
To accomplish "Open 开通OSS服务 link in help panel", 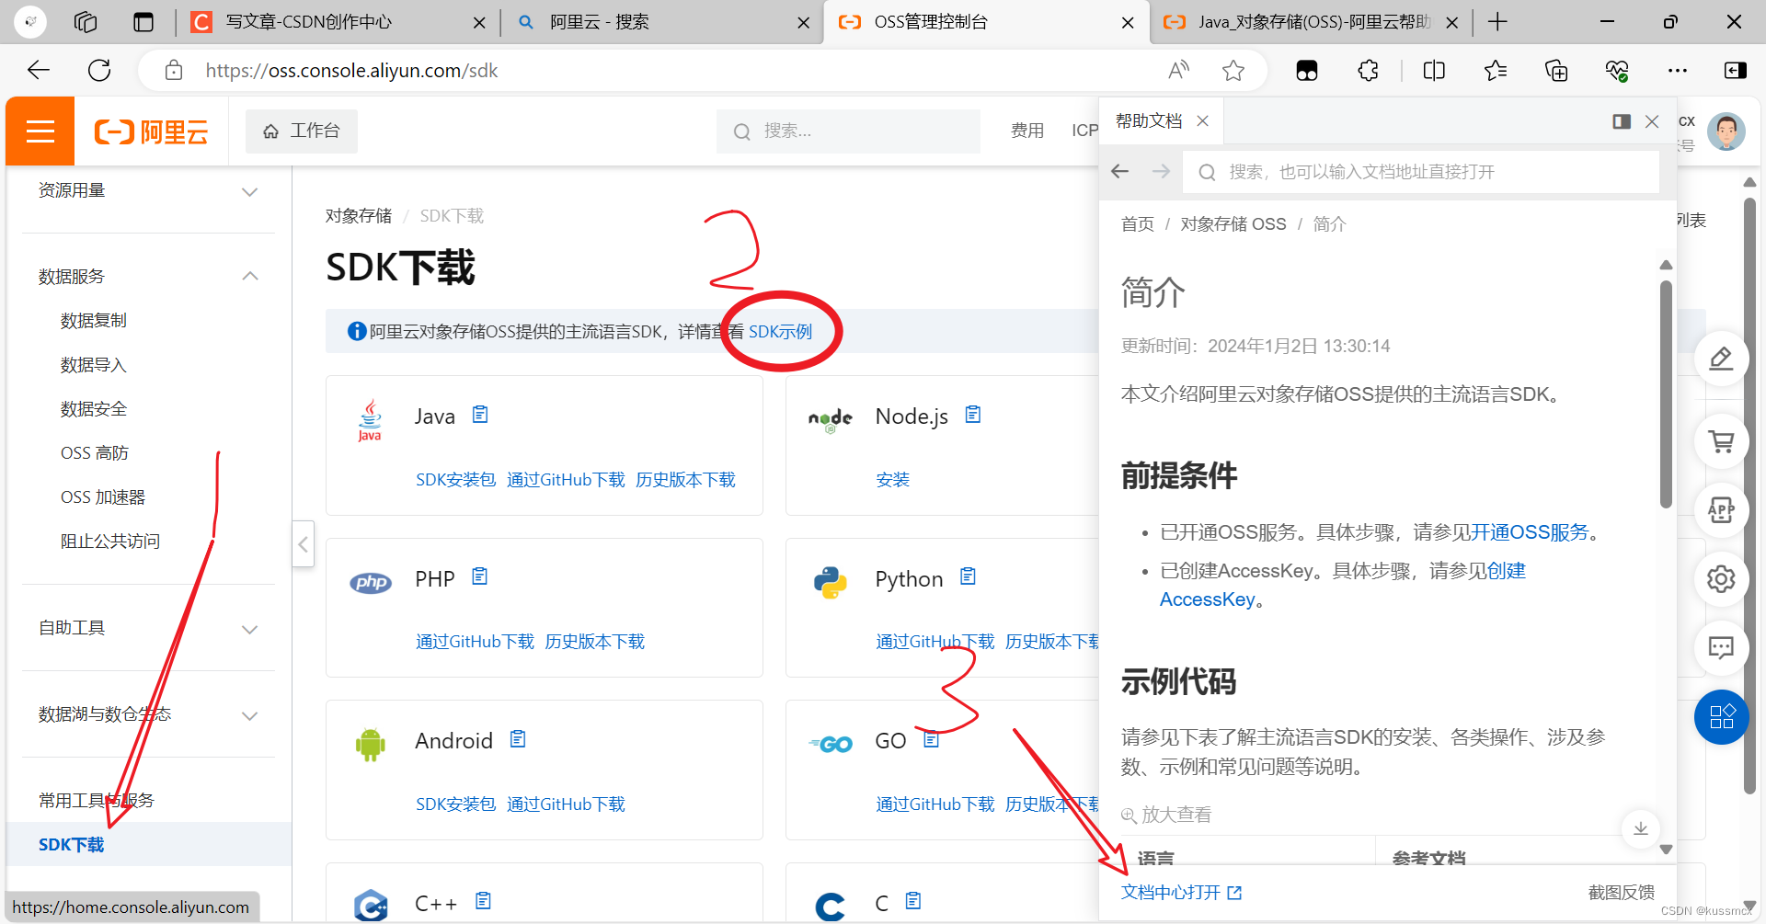I will (1530, 532).
